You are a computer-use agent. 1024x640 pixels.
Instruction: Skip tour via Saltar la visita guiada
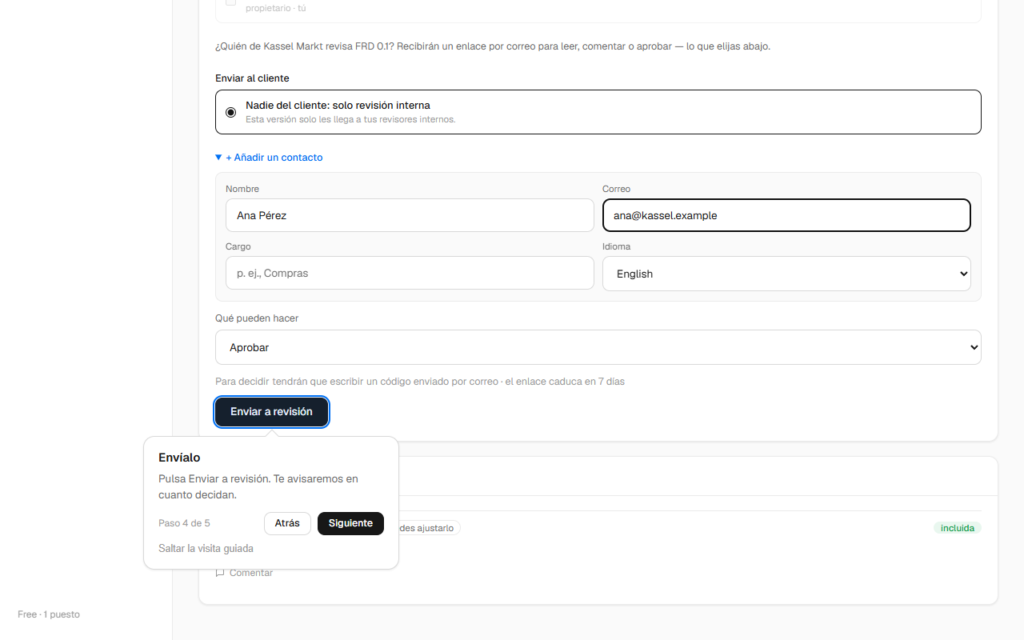coord(206,549)
